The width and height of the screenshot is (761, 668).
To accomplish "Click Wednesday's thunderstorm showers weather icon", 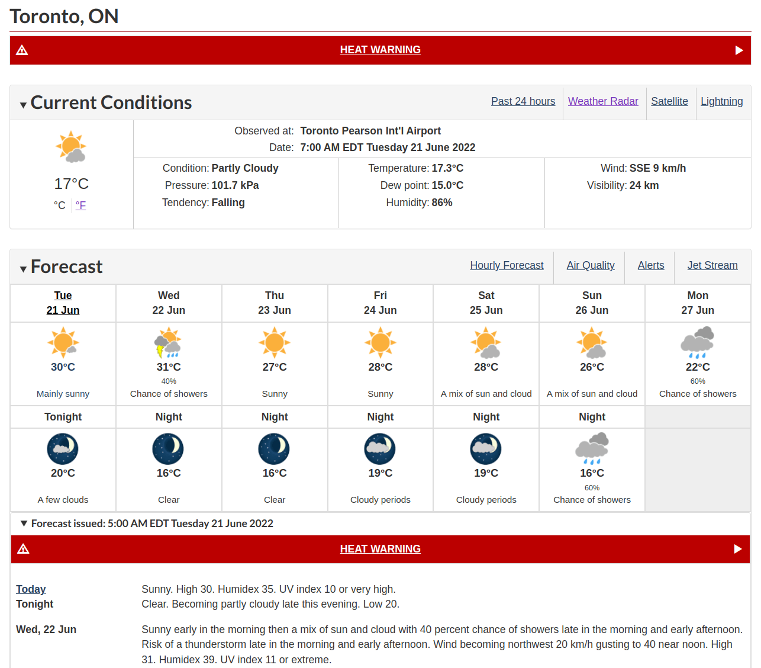I will click(169, 343).
